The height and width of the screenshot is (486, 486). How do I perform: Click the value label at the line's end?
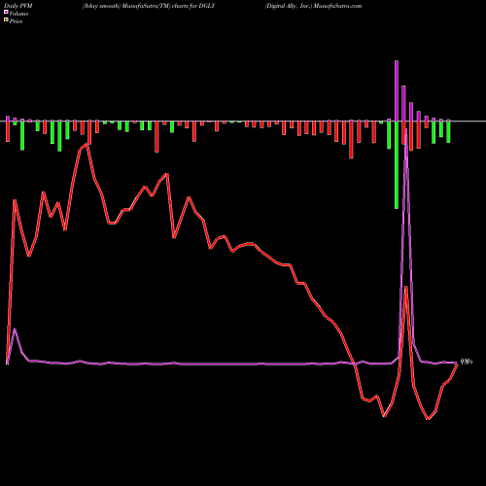467,362
